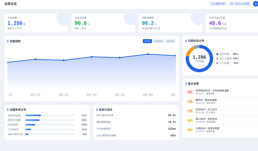Click the 问答准确率 98.2 value
258x151 pixels.
tap(148, 23)
